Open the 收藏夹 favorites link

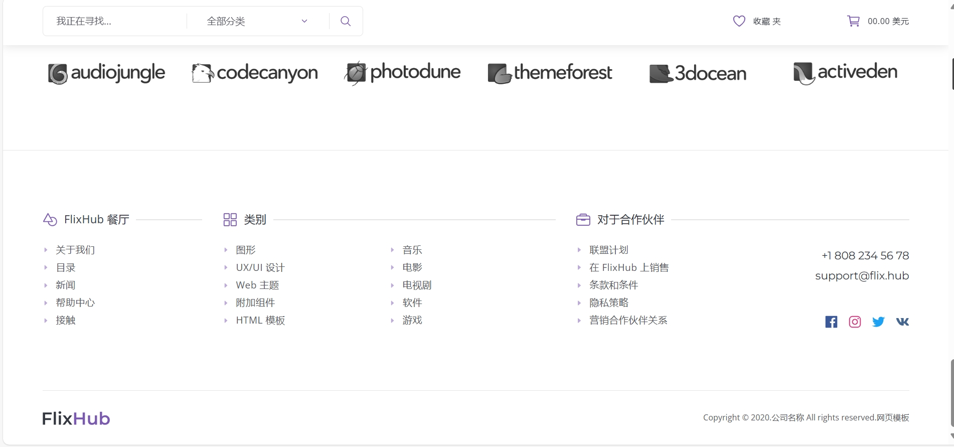(767, 21)
